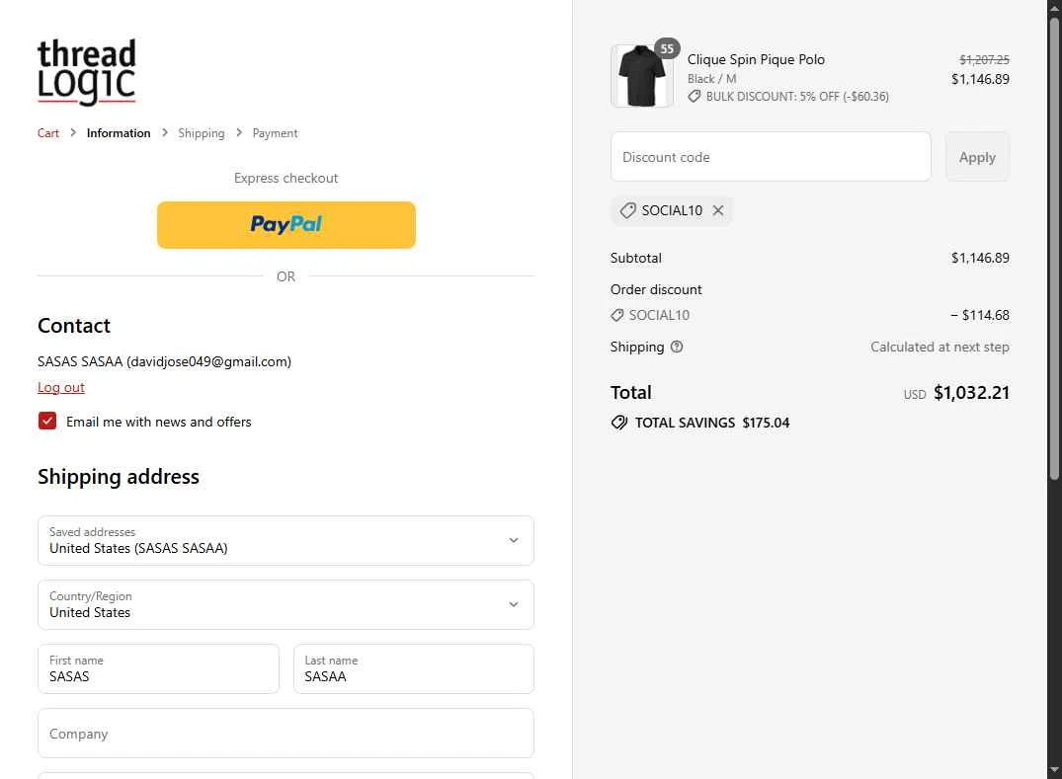Click the Apply discount button
Image resolution: width=1062 pixels, height=779 pixels.
977,157
